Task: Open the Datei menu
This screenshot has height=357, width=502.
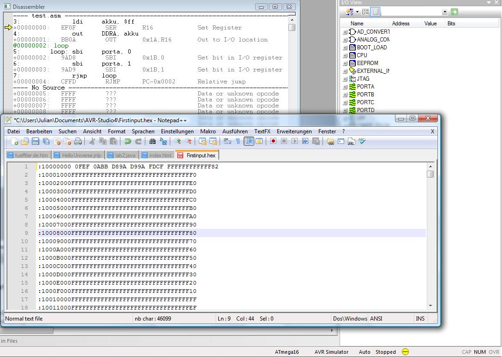Action: (13, 131)
